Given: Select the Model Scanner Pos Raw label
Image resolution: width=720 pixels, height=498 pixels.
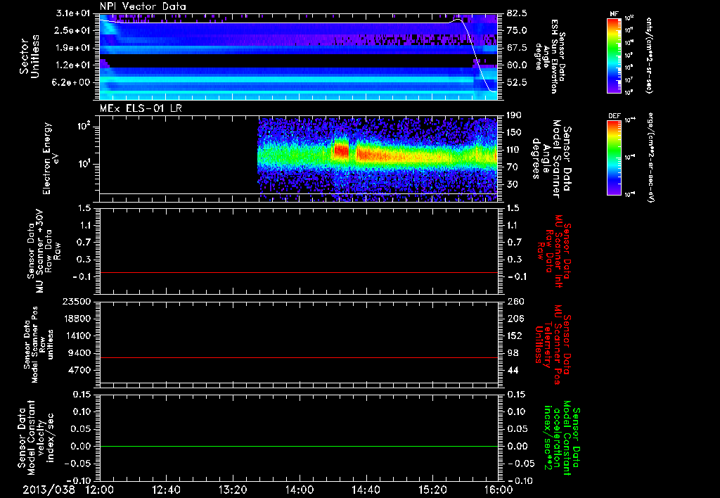Looking at the screenshot, I should pyautogui.click(x=39, y=345).
